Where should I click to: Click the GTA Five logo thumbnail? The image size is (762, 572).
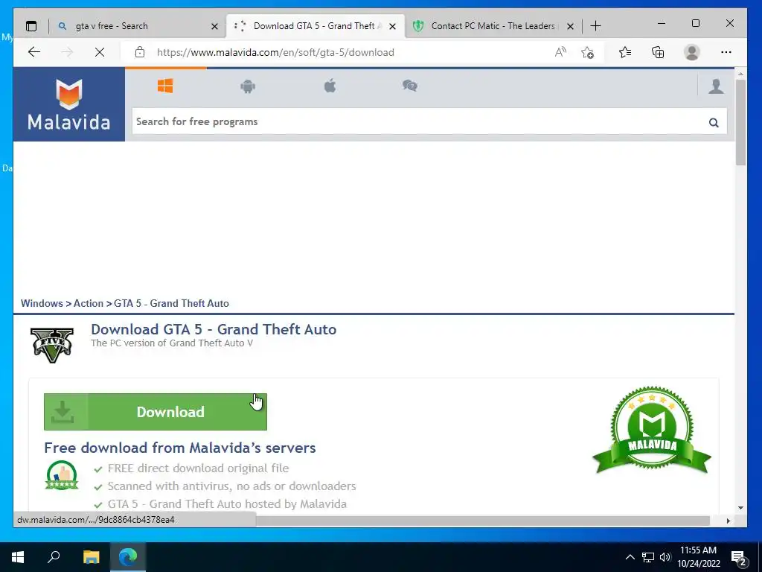(x=52, y=345)
